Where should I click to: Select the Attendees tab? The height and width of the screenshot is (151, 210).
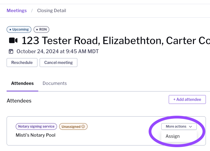[22, 83]
